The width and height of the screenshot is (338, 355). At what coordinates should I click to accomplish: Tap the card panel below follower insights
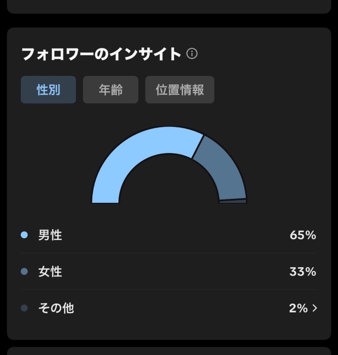pos(169,351)
